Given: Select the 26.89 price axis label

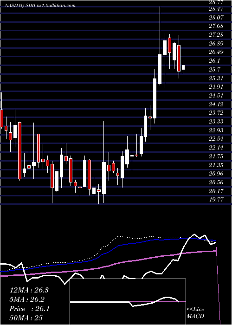Looking at the screenshot, I should [216, 44].
